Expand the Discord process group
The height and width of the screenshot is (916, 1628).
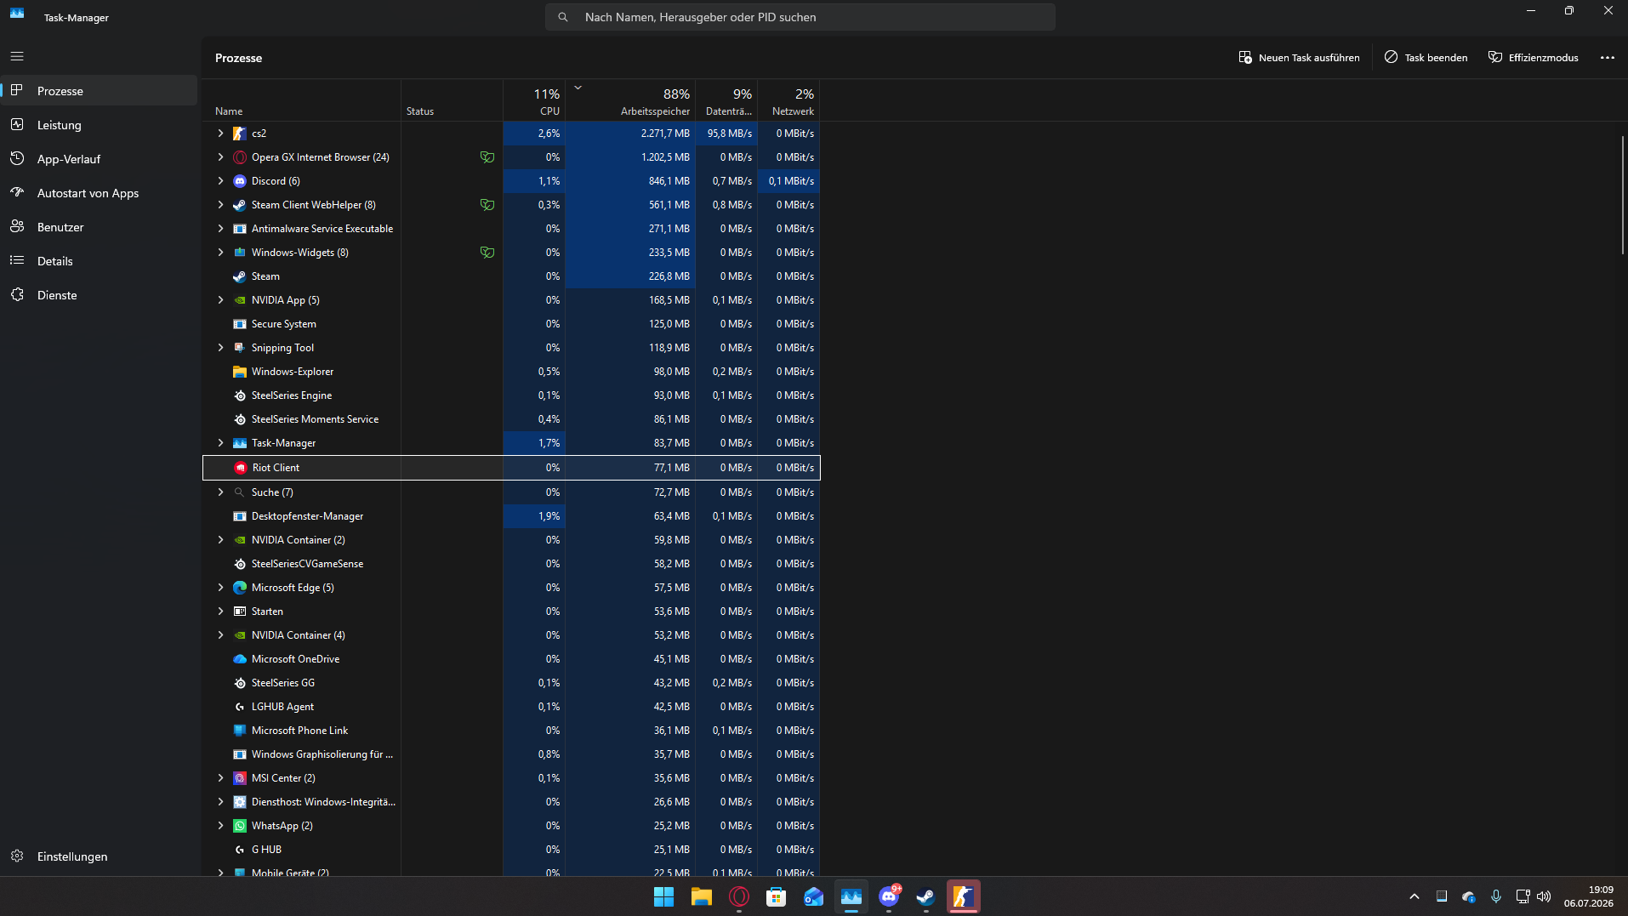220,181
